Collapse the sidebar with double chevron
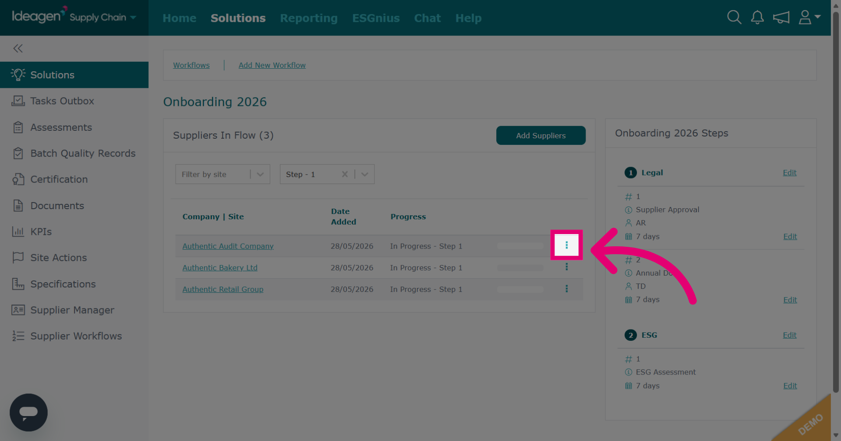The width and height of the screenshot is (841, 441). (x=18, y=48)
